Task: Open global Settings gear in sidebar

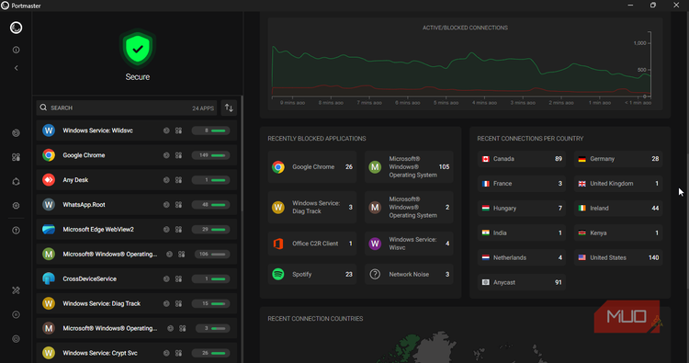Action: click(16, 206)
